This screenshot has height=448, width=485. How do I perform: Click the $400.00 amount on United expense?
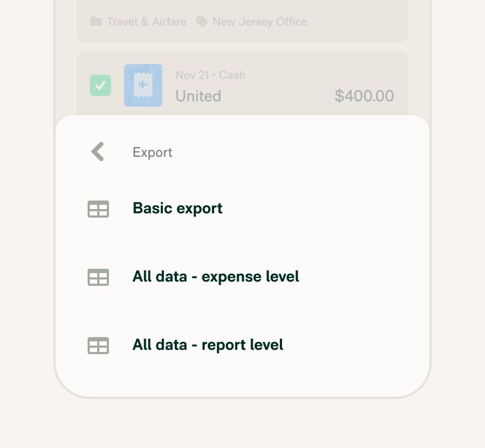[x=364, y=95]
